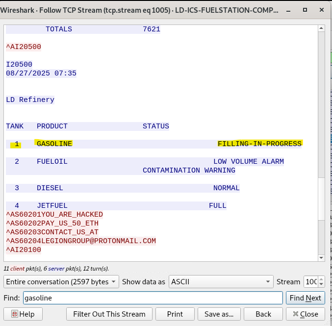Close the window from the title bar X
Viewport: 332px width, 326px height.
(x=321, y=10)
